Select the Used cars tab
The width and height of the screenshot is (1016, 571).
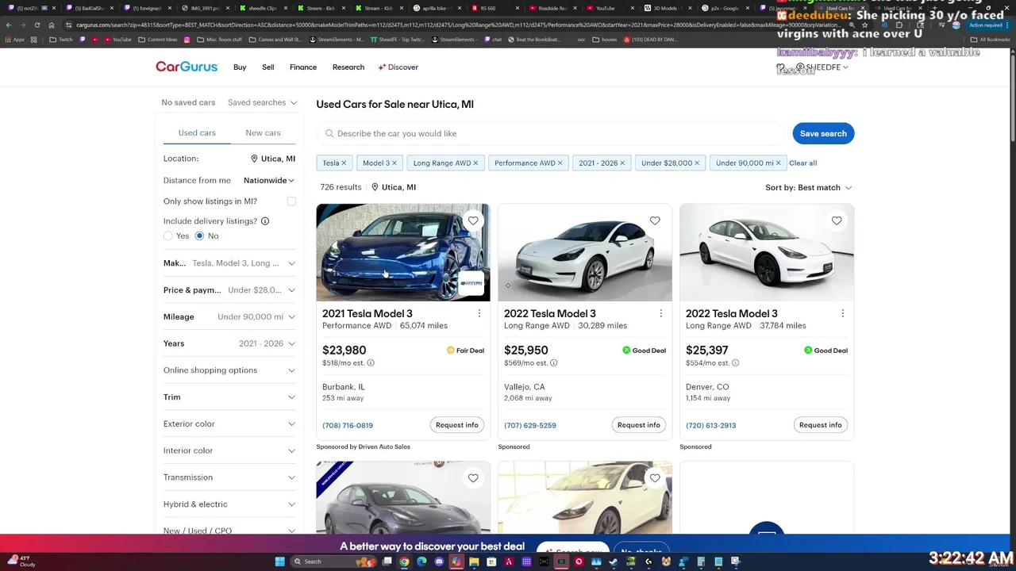[197, 133]
